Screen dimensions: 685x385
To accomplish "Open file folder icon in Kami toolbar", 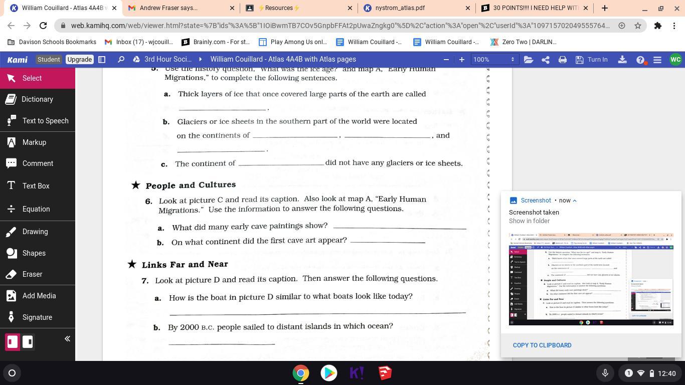I will [529, 60].
